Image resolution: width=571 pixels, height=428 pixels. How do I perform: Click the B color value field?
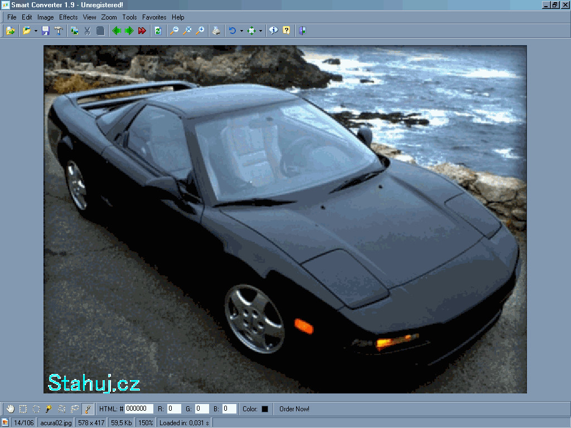pyautogui.click(x=229, y=408)
